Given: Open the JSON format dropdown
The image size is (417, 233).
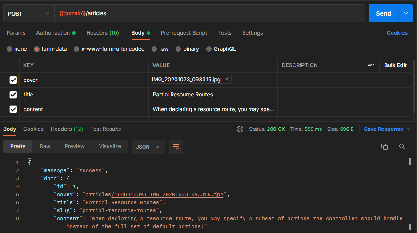Looking at the screenshot, I should (x=148, y=147).
